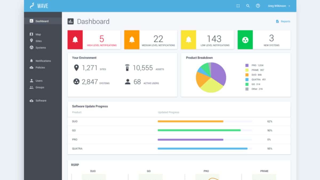Image resolution: width=320 pixels, height=180 pixels.
Task: Open the Reports link
Action: click(x=283, y=21)
